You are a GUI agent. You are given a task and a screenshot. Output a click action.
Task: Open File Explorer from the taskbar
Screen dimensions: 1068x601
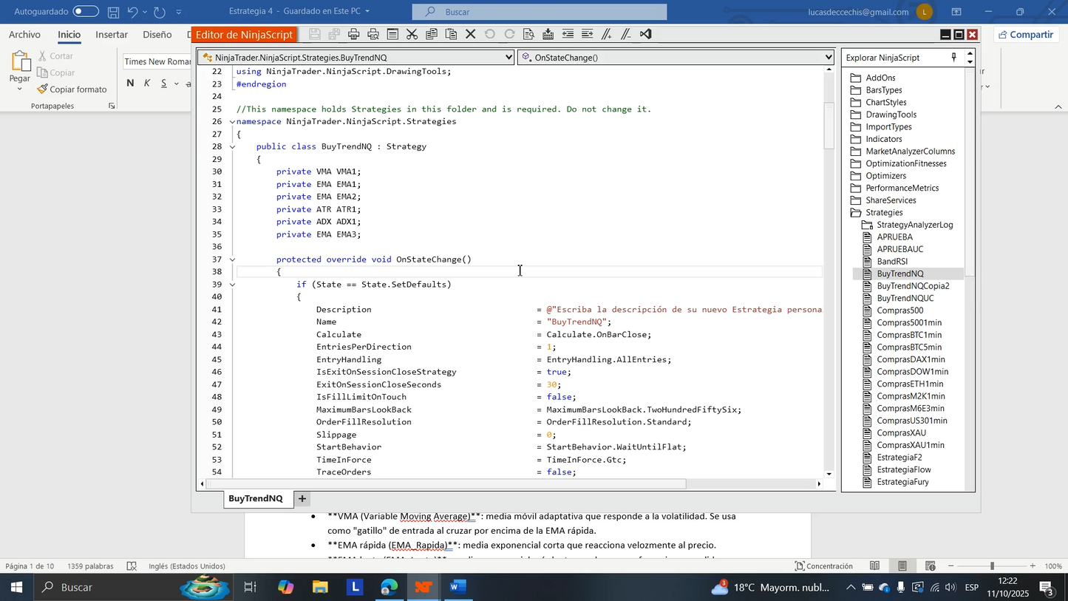(x=320, y=588)
